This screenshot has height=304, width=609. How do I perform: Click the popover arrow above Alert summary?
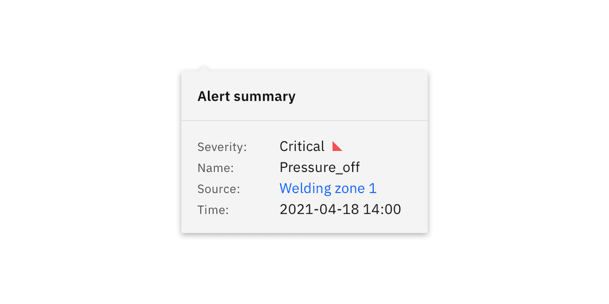(205, 68)
